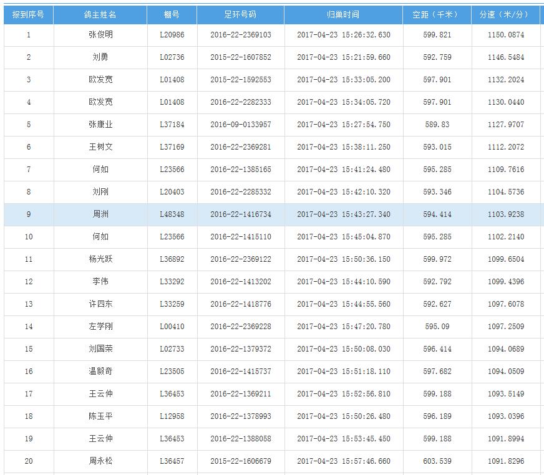The width and height of the screenshot is (544, 475).
Task: Sort by 空距（千米） column header
Action: pos(437,14)
